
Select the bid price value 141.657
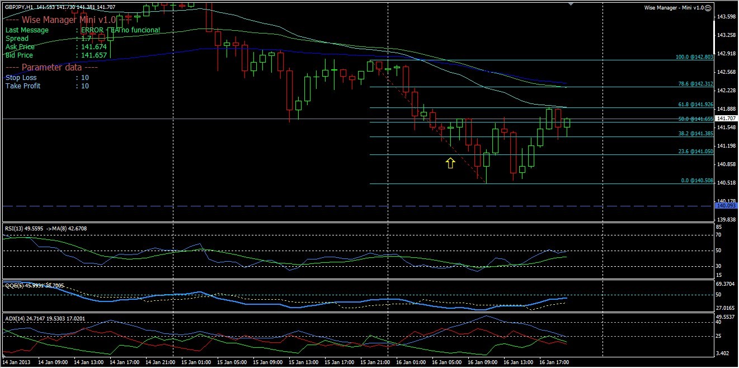click(x=93, y=55)
